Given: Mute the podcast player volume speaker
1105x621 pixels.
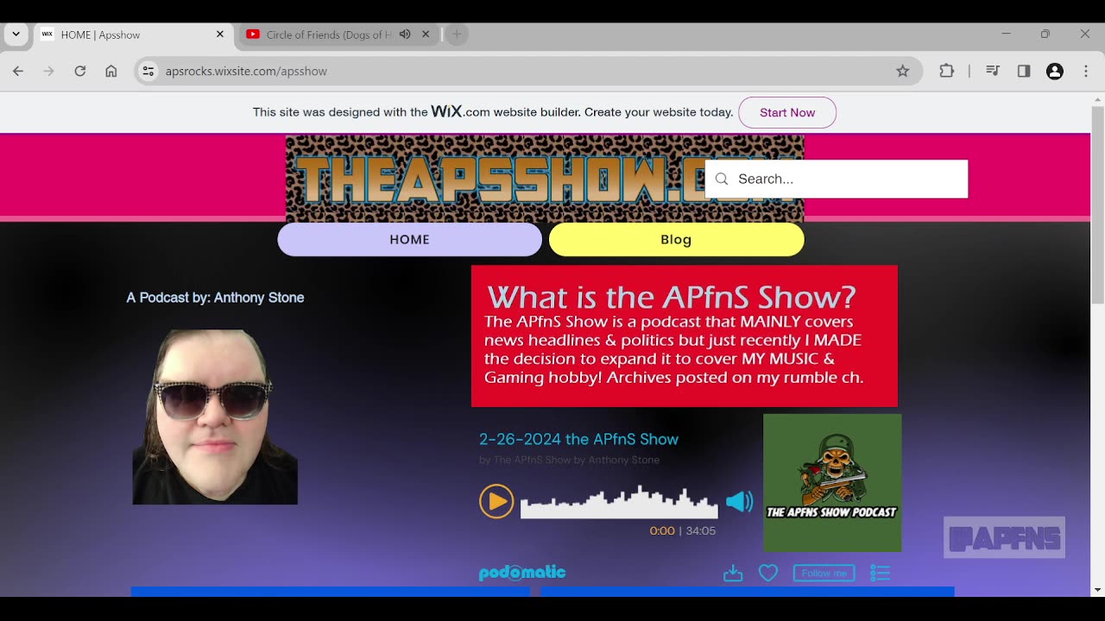Looking at the screenshot, I should click(739, 501).
